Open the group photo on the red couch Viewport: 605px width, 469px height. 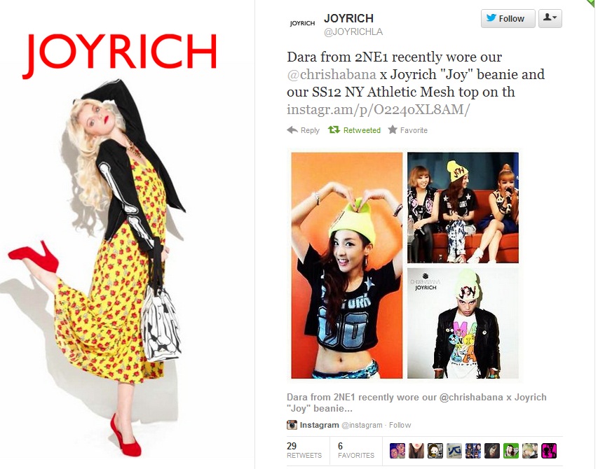pos(463,208)
